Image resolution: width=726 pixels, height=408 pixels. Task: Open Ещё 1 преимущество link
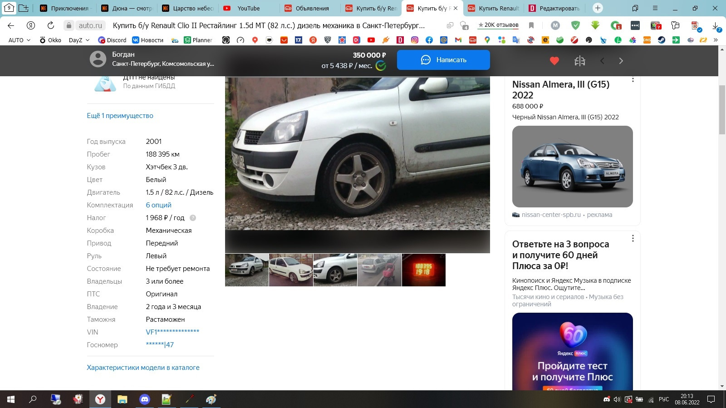click(x=120, y=116)
